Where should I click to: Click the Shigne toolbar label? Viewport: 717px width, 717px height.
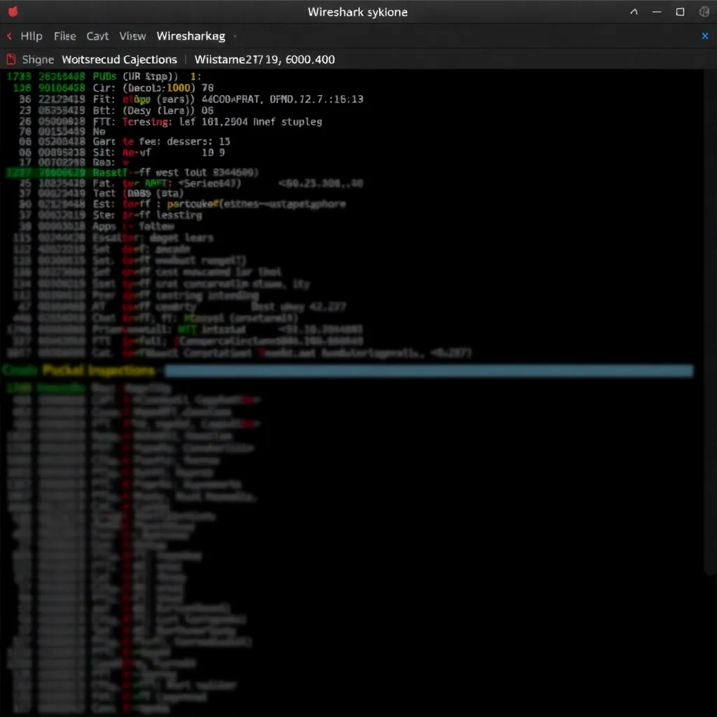[x=38, y=60]
